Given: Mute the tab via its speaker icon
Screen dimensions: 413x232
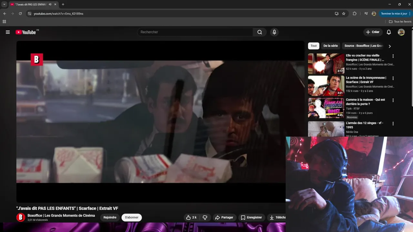Looking at the screenshot, I should (50, 5).
